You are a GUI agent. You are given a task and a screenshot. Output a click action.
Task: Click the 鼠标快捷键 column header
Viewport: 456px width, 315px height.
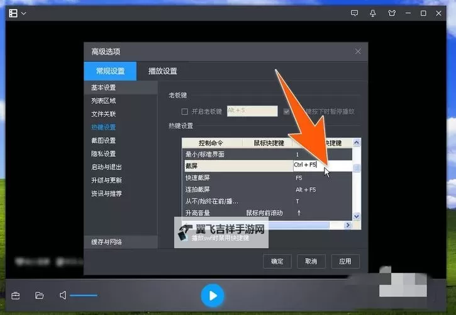click(267, 143)
